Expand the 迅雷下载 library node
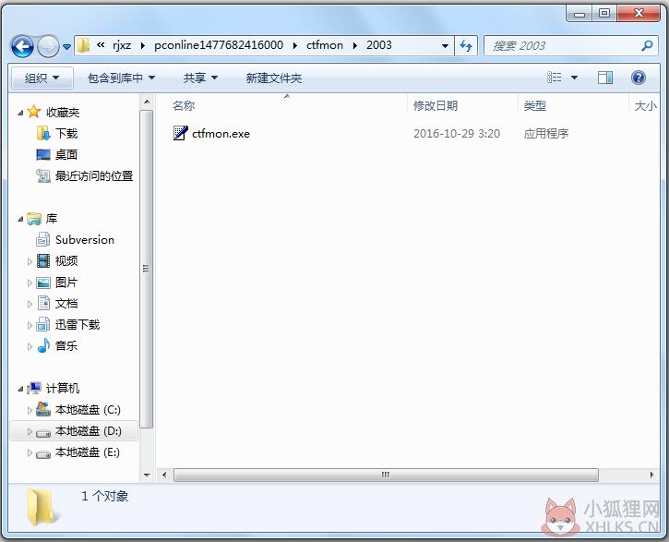669x542 pixels. pos(30,325)
